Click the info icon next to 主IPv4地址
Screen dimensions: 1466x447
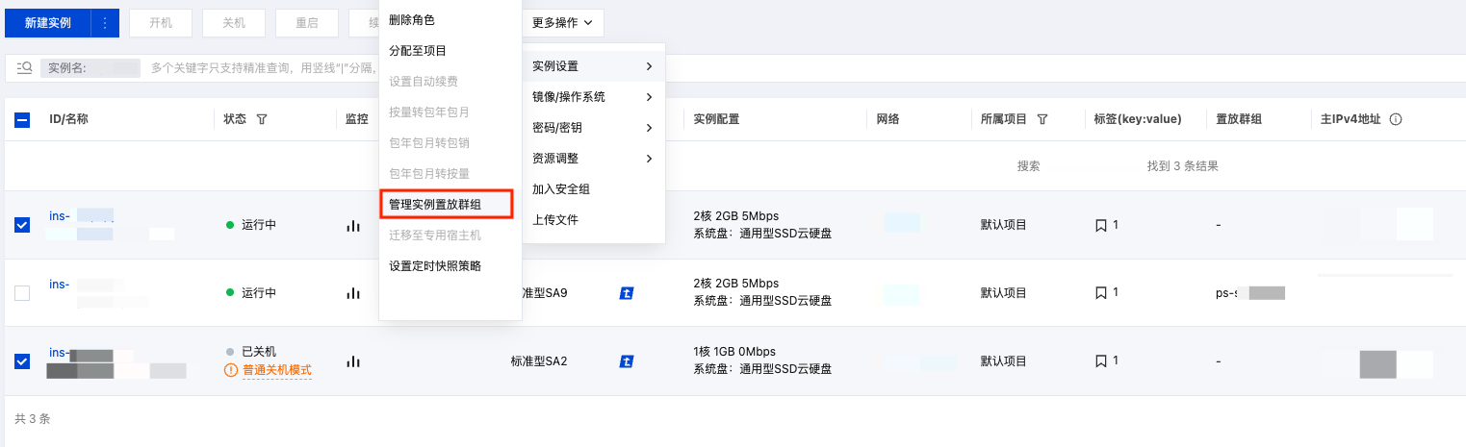coord(1396,119)
